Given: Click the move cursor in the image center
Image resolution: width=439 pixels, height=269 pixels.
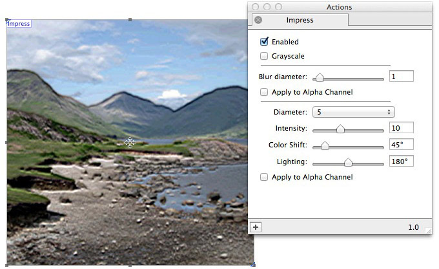Looking at the screenshot, I should coord(130,142).
